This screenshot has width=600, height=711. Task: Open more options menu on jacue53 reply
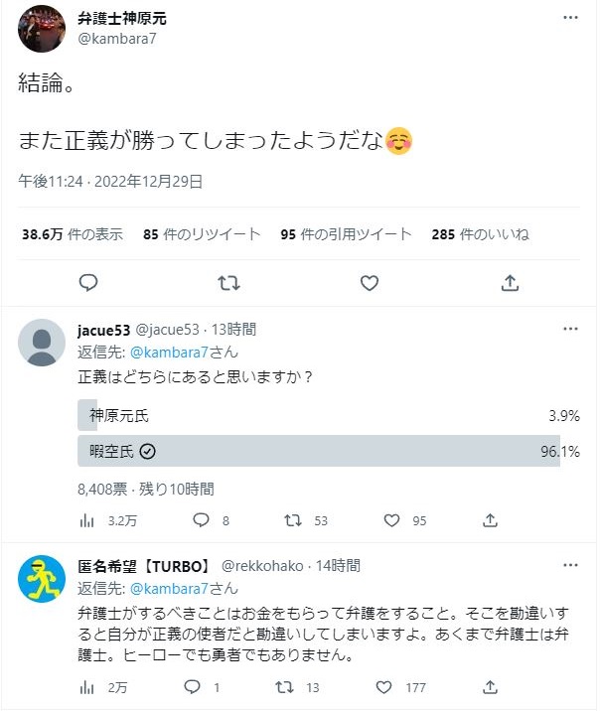570,329
